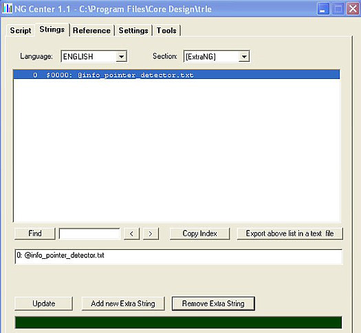Export above list in a text file

coord(290,233)
